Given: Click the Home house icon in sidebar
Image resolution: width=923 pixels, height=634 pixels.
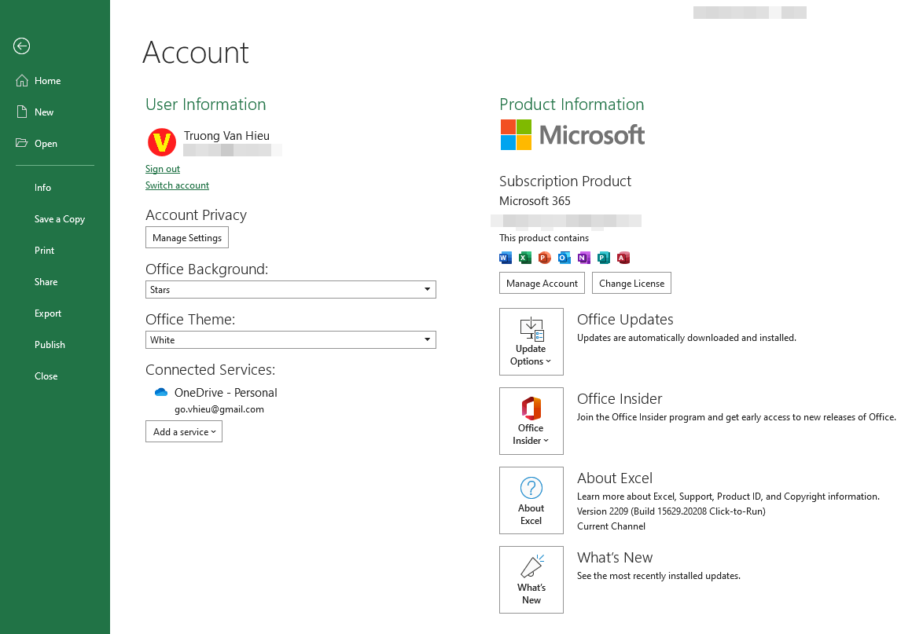Looking at the screenshot, I should pos(22,81).
